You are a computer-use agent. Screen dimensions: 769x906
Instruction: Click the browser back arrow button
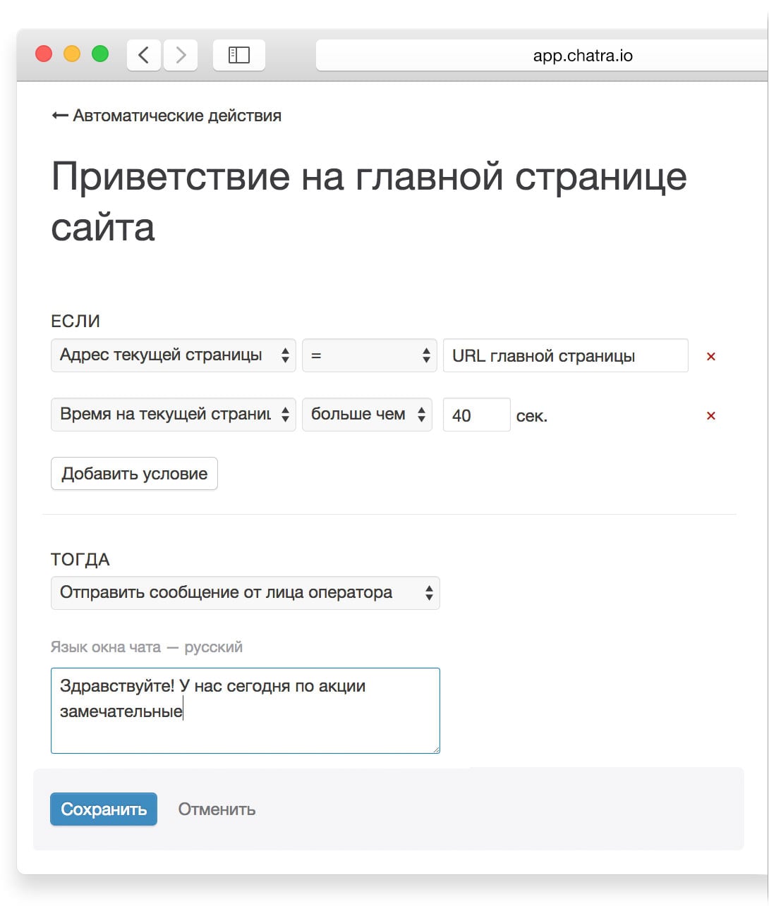click(x=144, y=55)
